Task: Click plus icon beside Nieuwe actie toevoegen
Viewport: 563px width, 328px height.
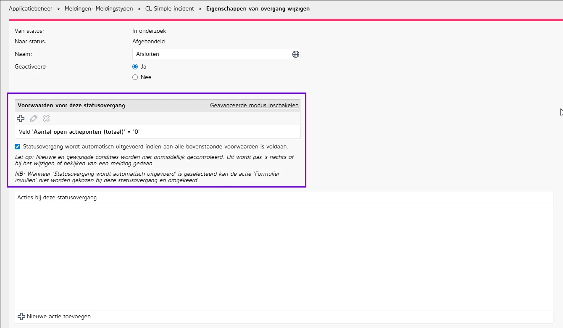Action: [21, 317]
